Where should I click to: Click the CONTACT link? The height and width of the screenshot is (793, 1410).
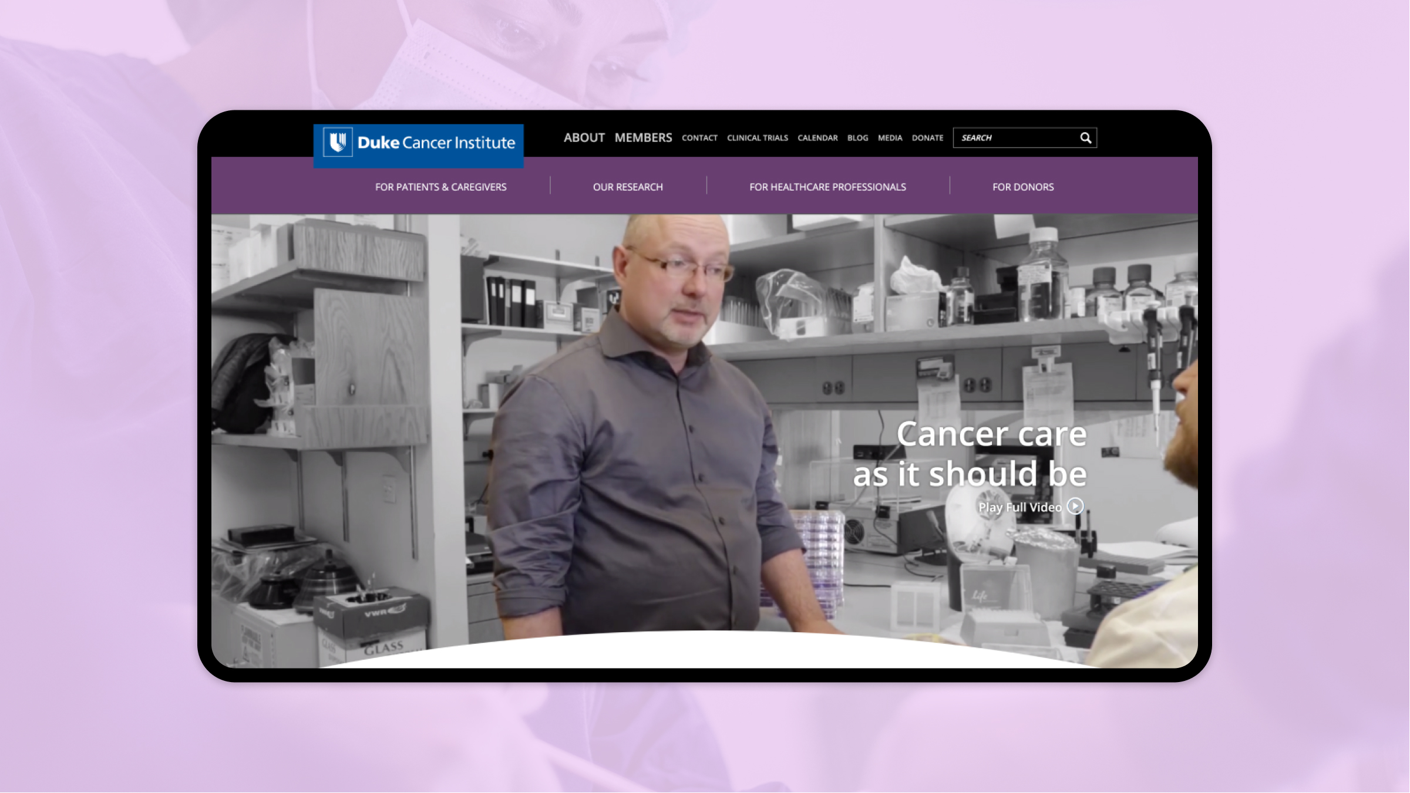(699, 137)
